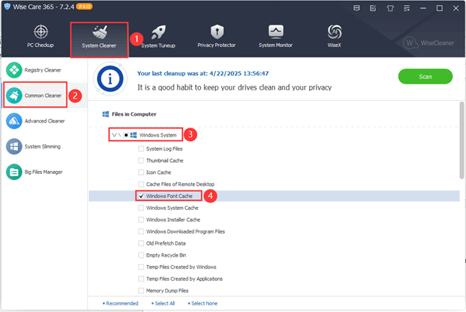Open the main menu icon in title bar

pos(406,8)
